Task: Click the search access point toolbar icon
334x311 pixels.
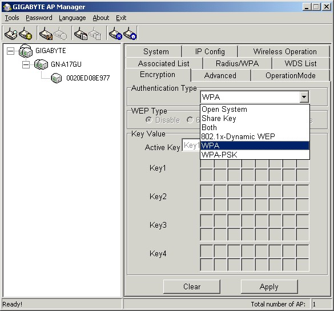Action: pyautogui.click(x=11, y=34)
